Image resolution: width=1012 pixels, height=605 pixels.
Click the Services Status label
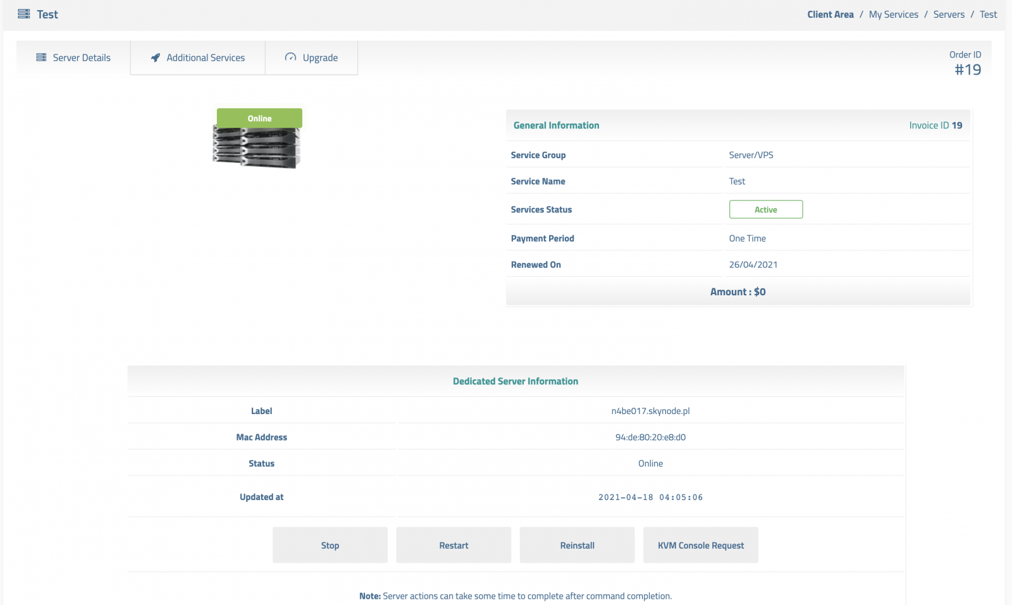pyautogui.click(x=541, y=209)
